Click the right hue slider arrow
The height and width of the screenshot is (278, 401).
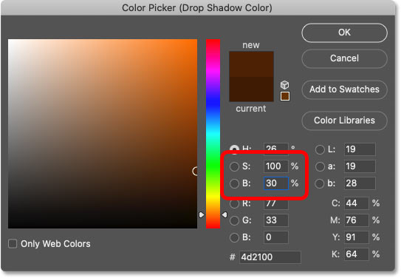225,214
